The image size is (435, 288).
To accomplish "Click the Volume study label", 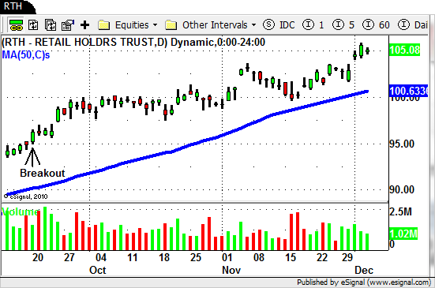I will [x=20, y=212].
